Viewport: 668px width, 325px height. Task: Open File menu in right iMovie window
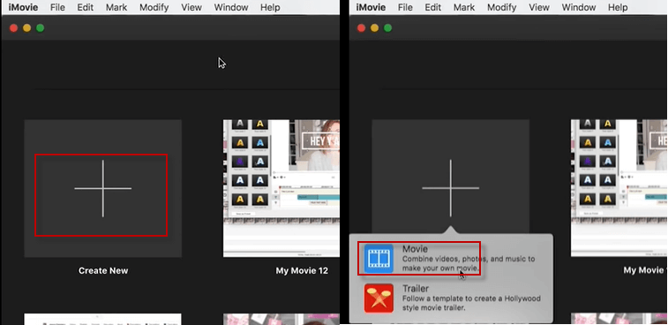tap(405, 7)
